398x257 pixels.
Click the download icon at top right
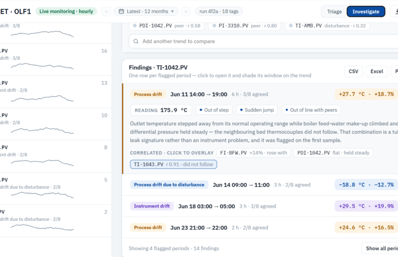[x=396, y=11]
